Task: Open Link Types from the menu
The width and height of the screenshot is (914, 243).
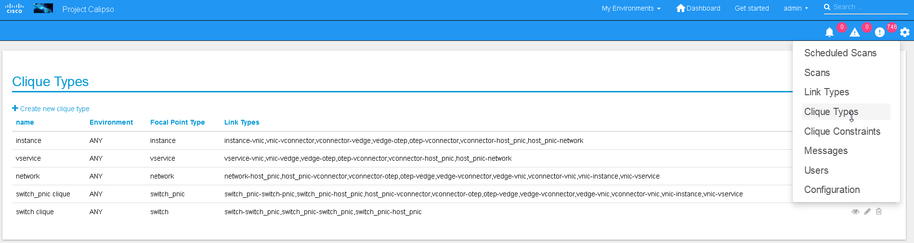Action: click(826, 92)
